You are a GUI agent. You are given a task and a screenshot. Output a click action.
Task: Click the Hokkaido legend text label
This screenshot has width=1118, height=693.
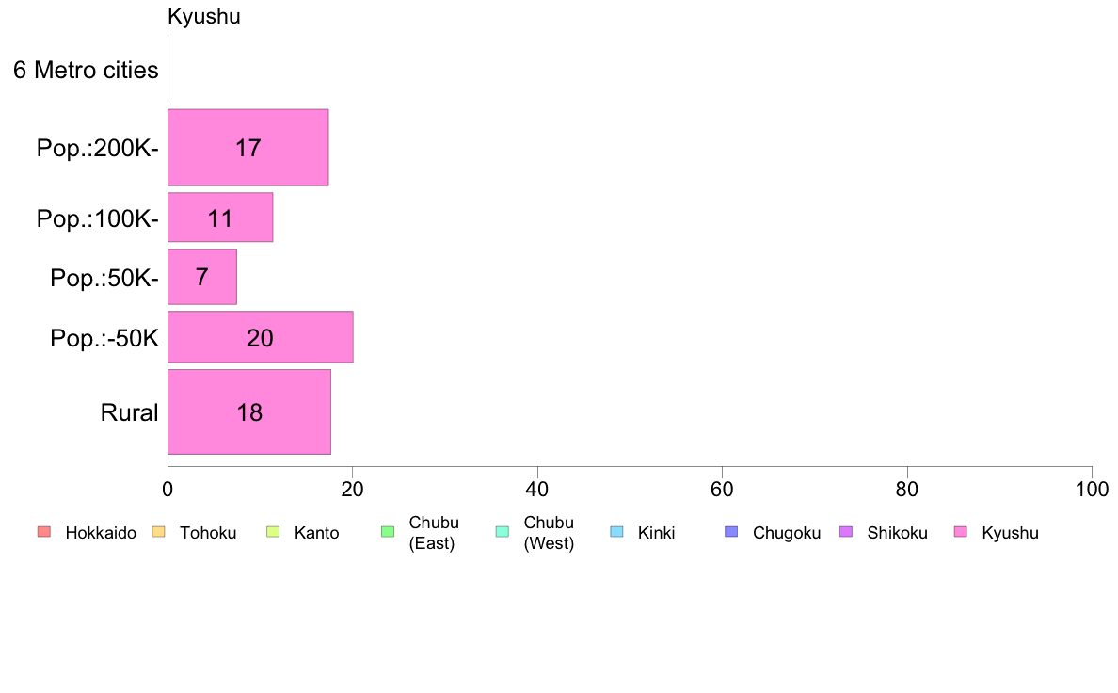click(x=101, y=533)
